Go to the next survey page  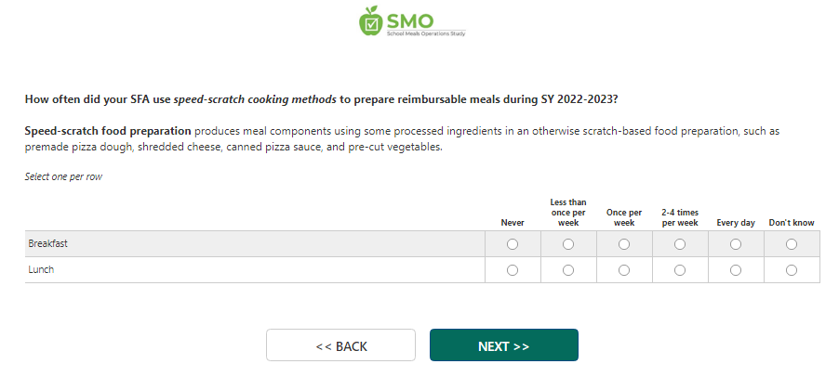(x=503, y=345)
